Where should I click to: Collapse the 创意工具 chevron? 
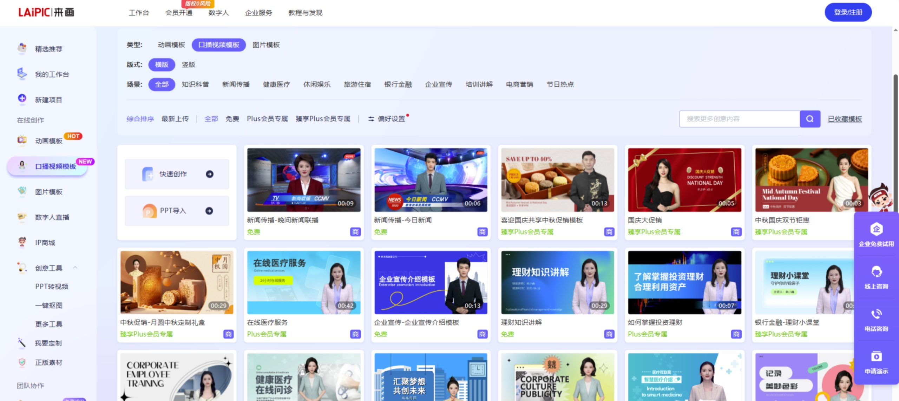coord(75,268)
